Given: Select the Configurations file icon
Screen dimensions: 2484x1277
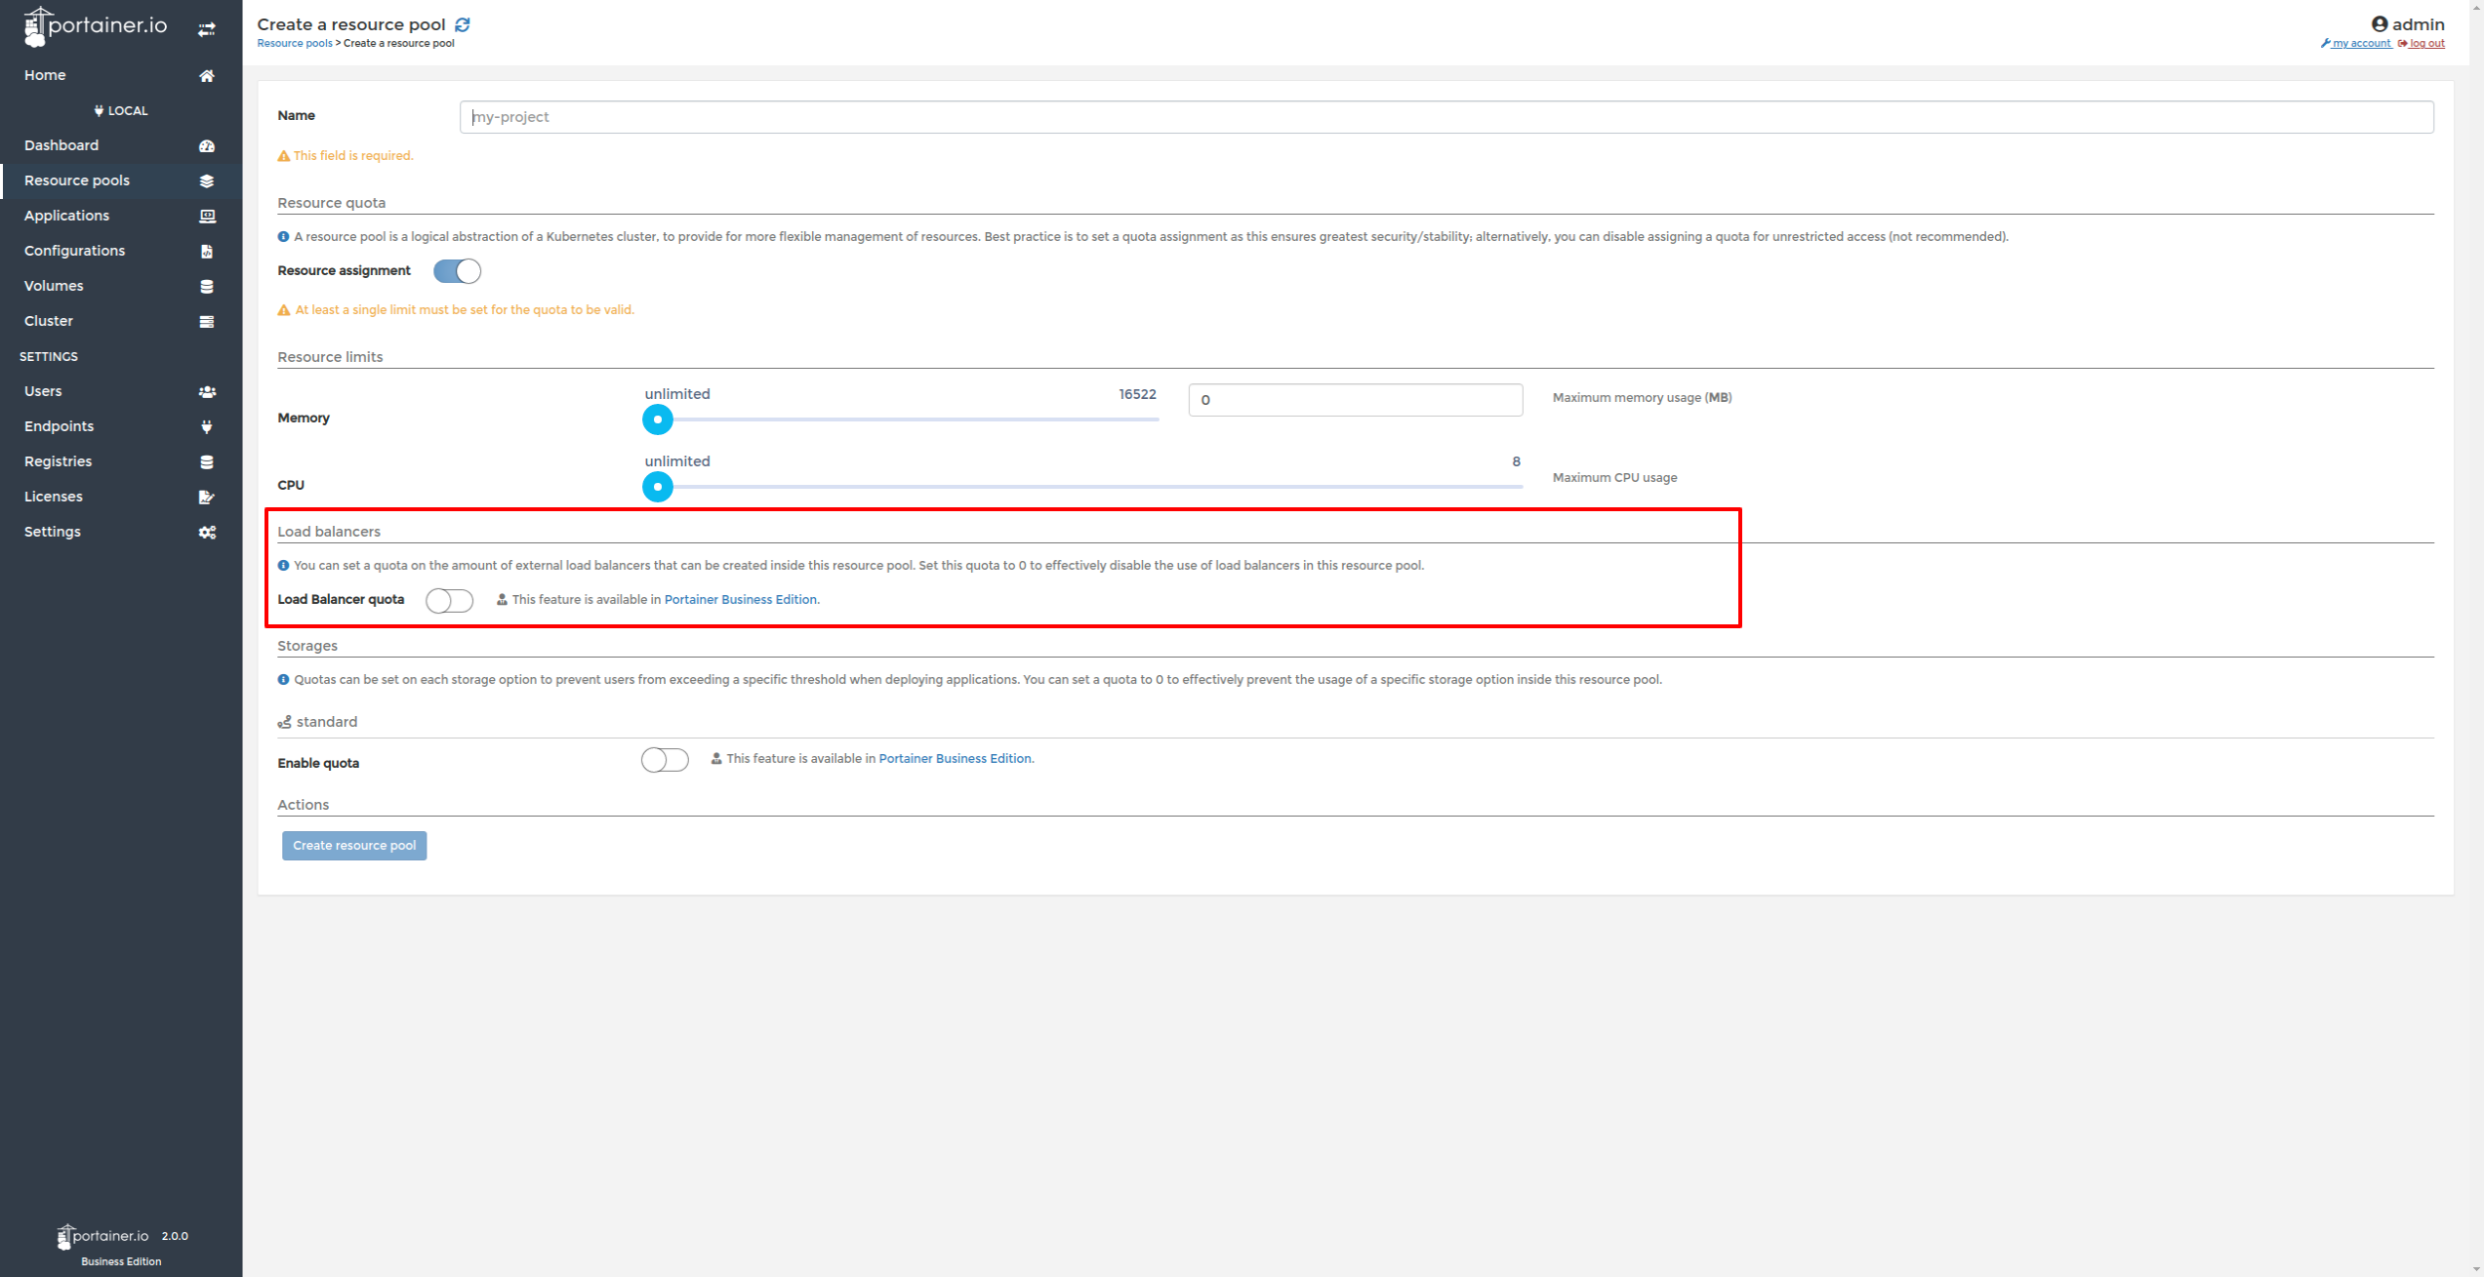Looking at the screenshot, I should coord(207,251).
